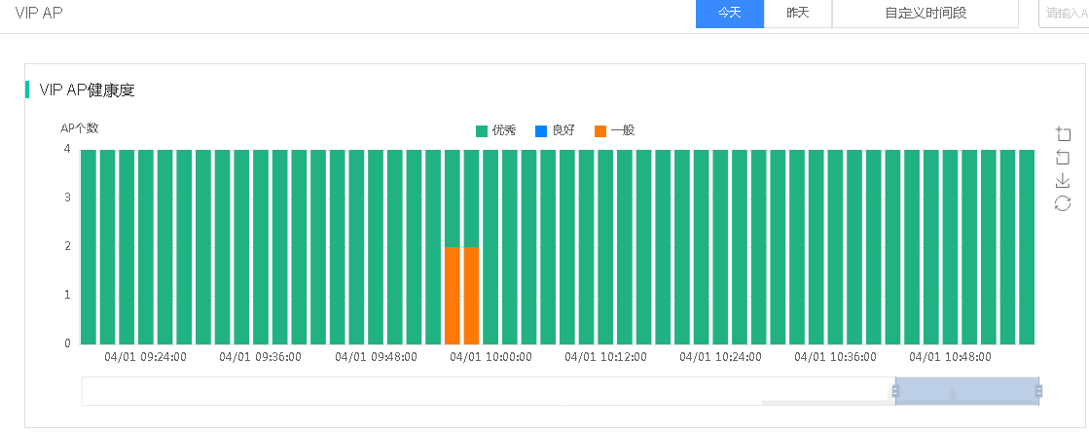Click the left handle of the zoom slider
This screenshot has width=1089, height=433.
[x=895, y=391]
